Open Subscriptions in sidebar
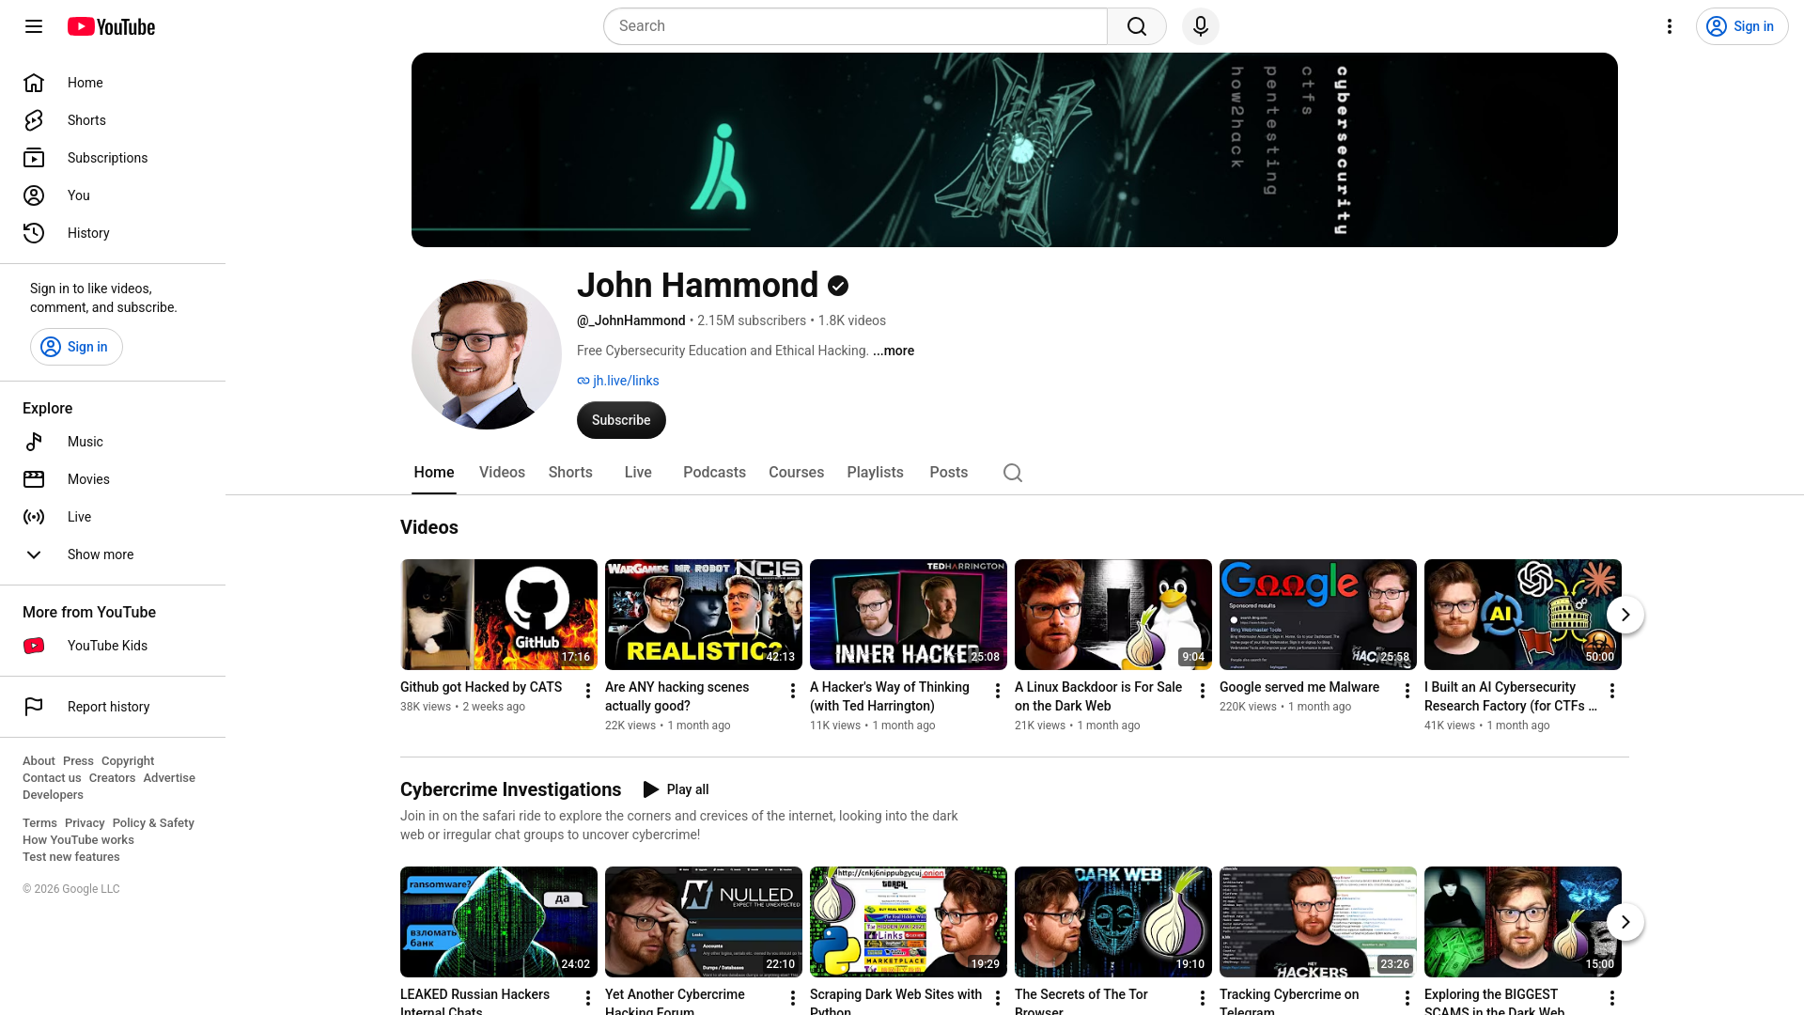Image resolution: width=1804 pixels, height=1015 pixels. click(x=113, y=158)
